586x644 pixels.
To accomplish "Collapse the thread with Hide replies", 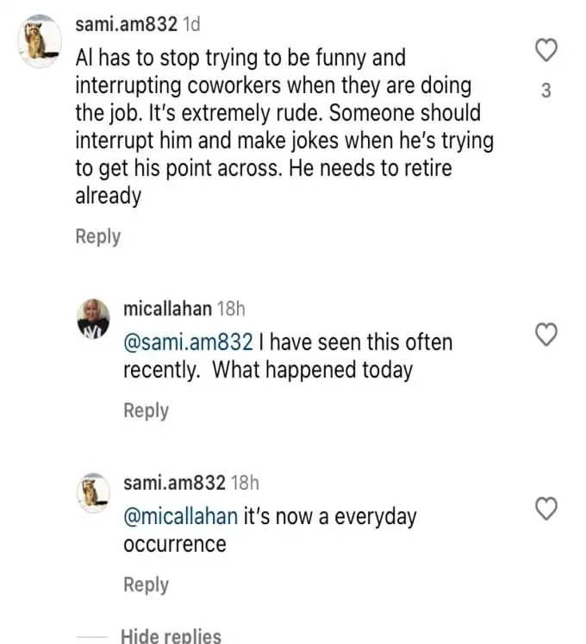I will click(171, 635).
